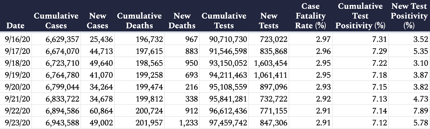
Task: Click the new deaths value 216
Action: [x=191, y=87]
